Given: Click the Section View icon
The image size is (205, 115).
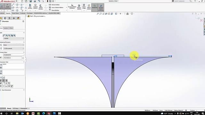Looking at the screenshot, I should (106, 14).
